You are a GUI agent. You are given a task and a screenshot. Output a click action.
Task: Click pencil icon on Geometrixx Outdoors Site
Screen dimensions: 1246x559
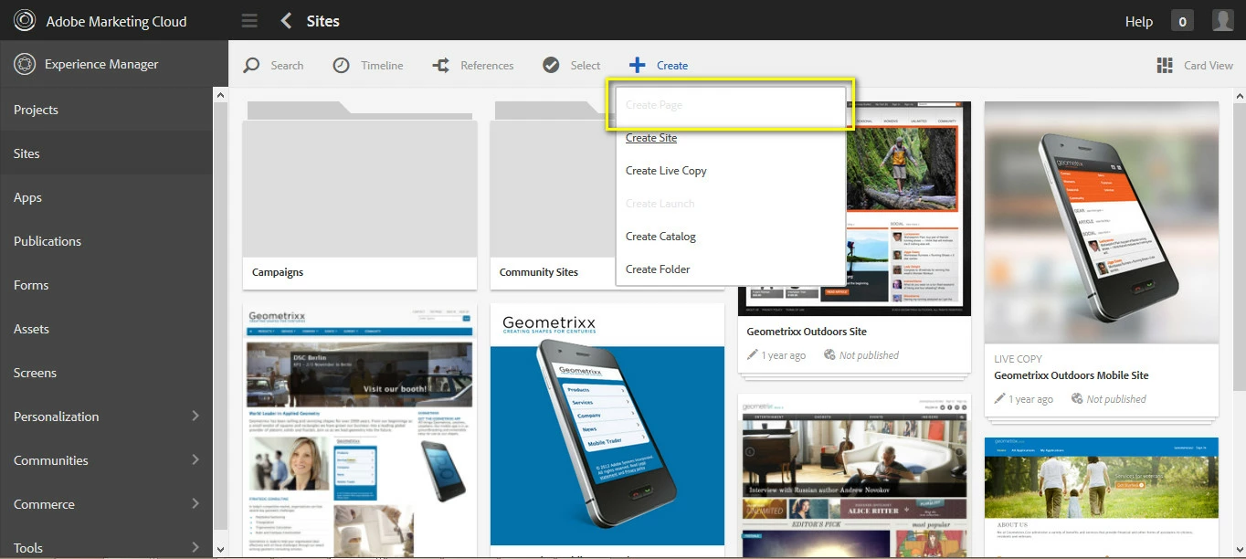pyautogui.click(x=753, y=354)
